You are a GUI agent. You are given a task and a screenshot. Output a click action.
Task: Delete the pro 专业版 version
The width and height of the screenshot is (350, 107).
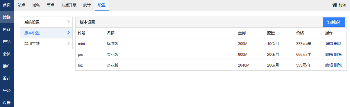pos(338,55)
